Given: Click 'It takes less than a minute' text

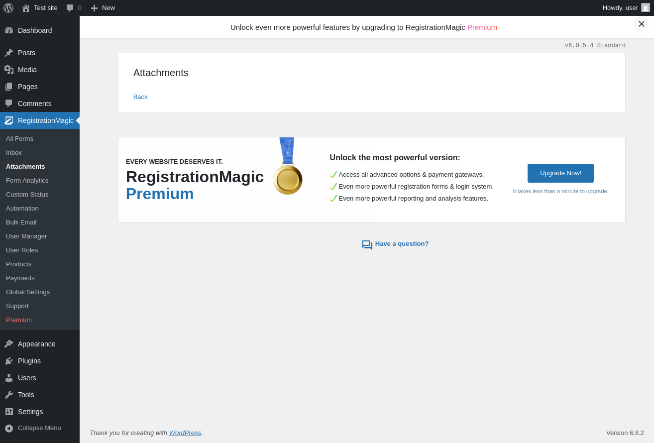Looking at the screenshot, I should (560, 191).
